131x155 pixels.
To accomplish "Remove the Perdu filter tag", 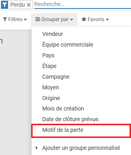I will (29, 5).
